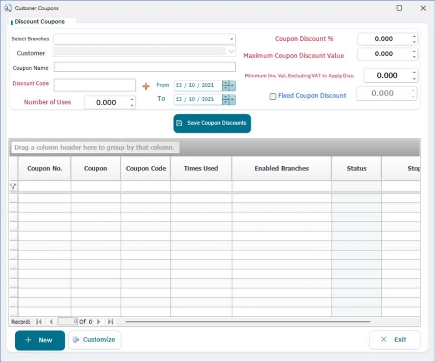Decrease Minimum Inv. Val. amount
435x362 pixels.
pyautogui.click(x=414, y=79)
